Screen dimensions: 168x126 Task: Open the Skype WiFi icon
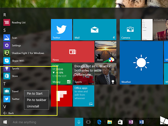click(x=7, y=61)
